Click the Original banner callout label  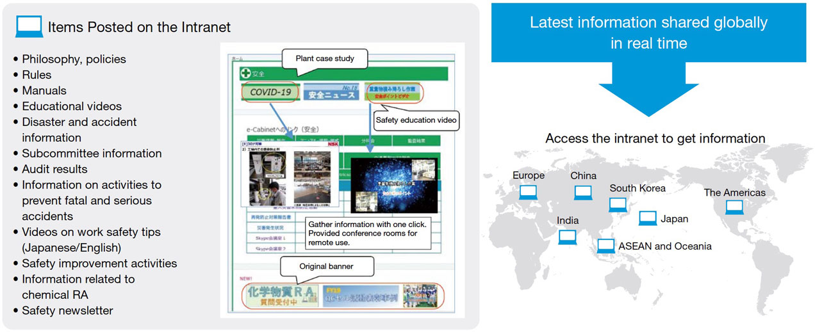[326, 266]
